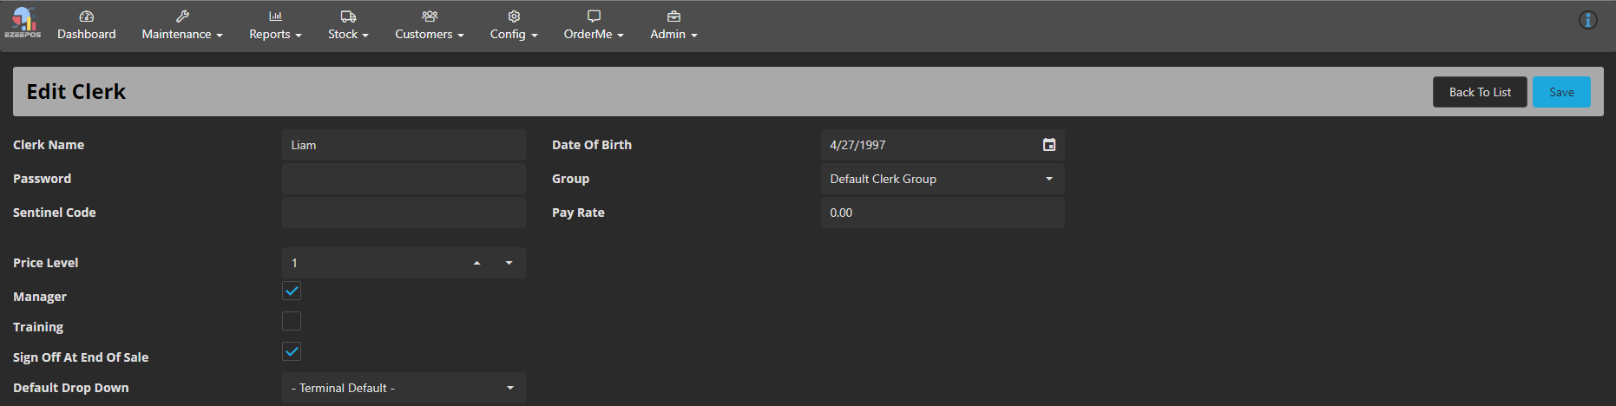The width and height of the screenshot is (1616, 406).
Task: Expand the Group dropdown
Action: click(x=1048, y=179)
